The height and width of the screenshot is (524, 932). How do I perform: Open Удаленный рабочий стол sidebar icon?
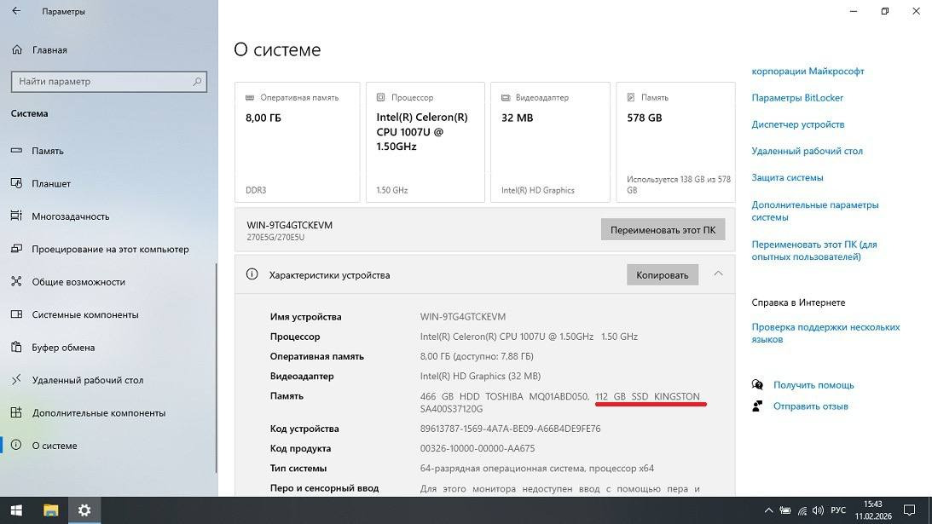point(16,380)
